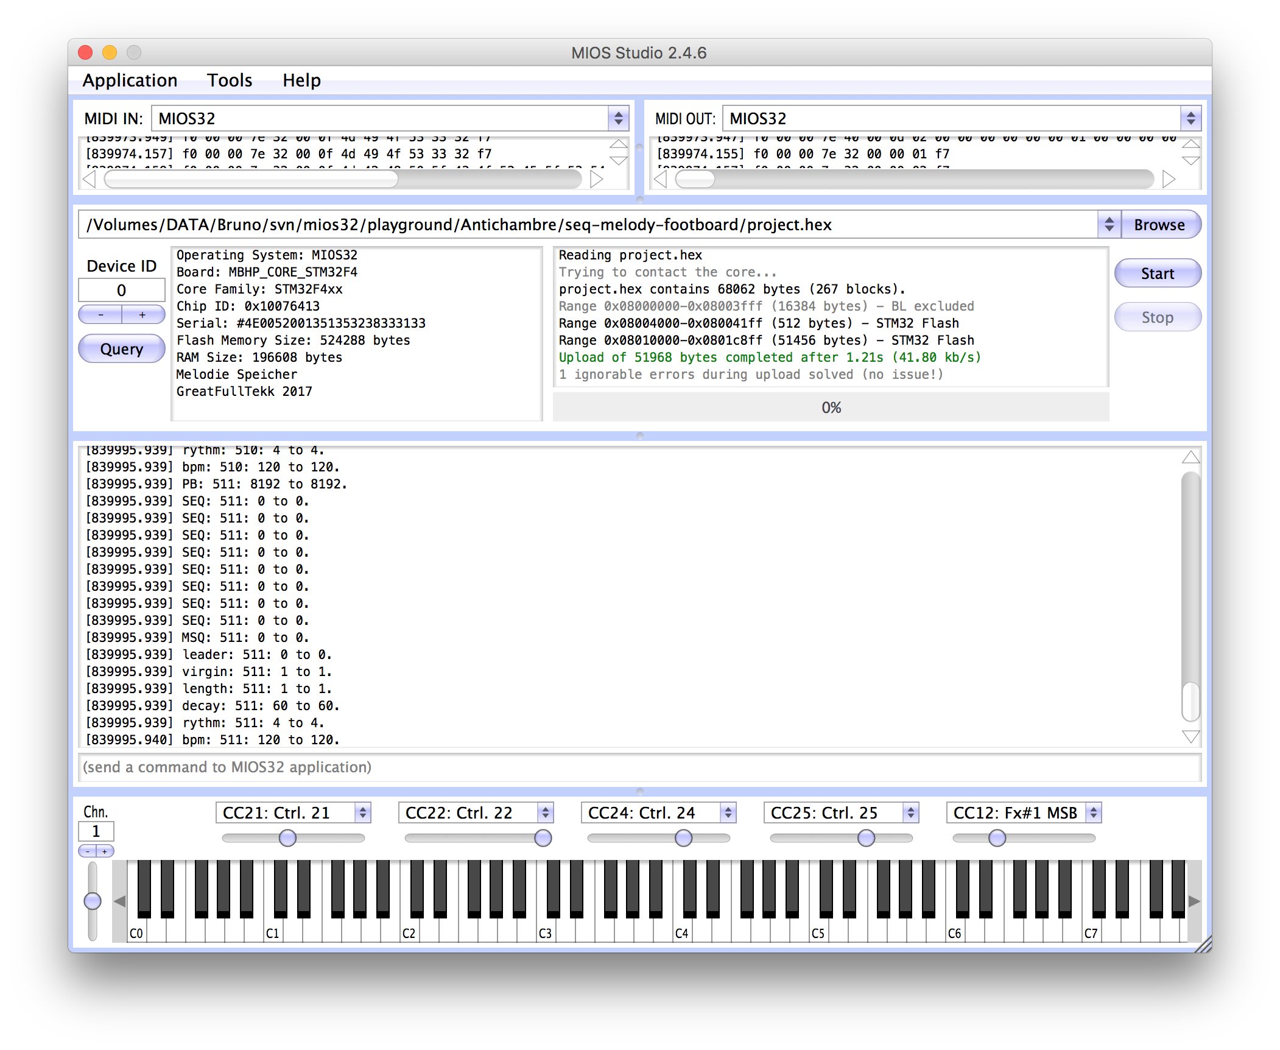The width and height of the screenshot is (1280, 1050).
Task: Click the CC22 slider knob
Action: [543, 838]
